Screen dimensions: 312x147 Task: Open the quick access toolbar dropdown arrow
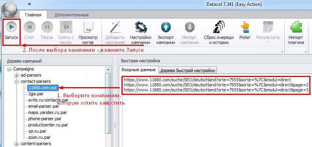pyautogui.click(x=29, y=4)
